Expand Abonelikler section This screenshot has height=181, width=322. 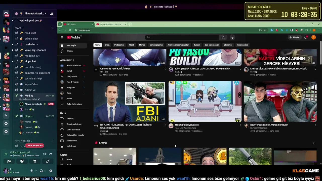click(x=67, y=60)
